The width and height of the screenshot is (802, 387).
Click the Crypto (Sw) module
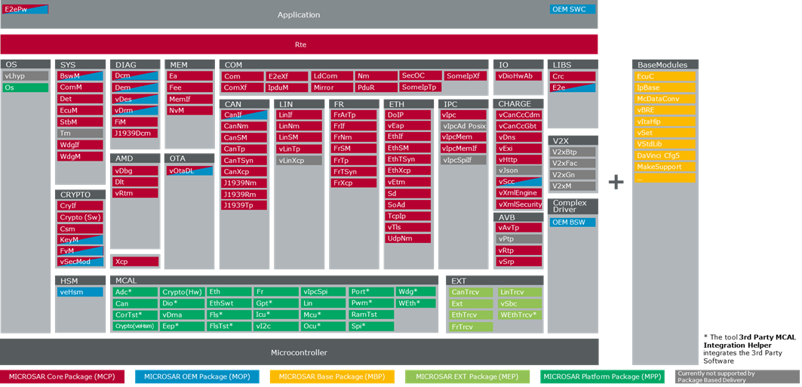(81, 217)
